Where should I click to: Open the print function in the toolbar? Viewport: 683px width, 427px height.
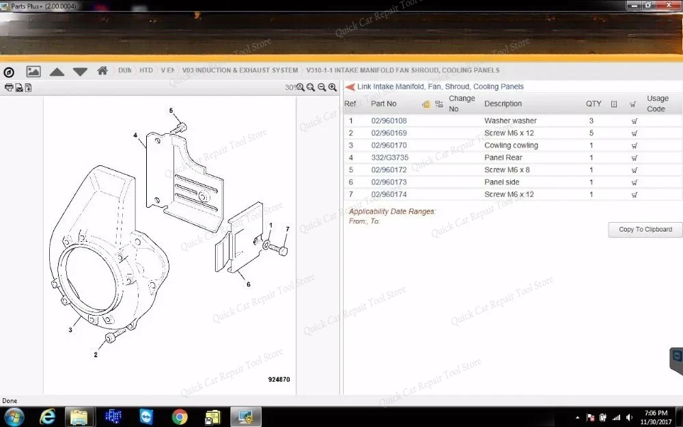[9, 87]
